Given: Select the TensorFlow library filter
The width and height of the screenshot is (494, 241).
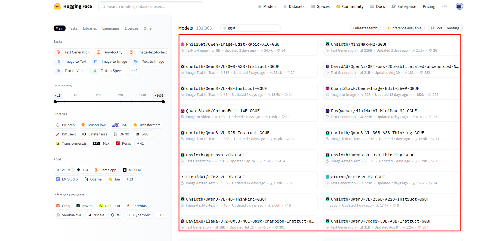Looking at the screenshot, I should (93, 125).
